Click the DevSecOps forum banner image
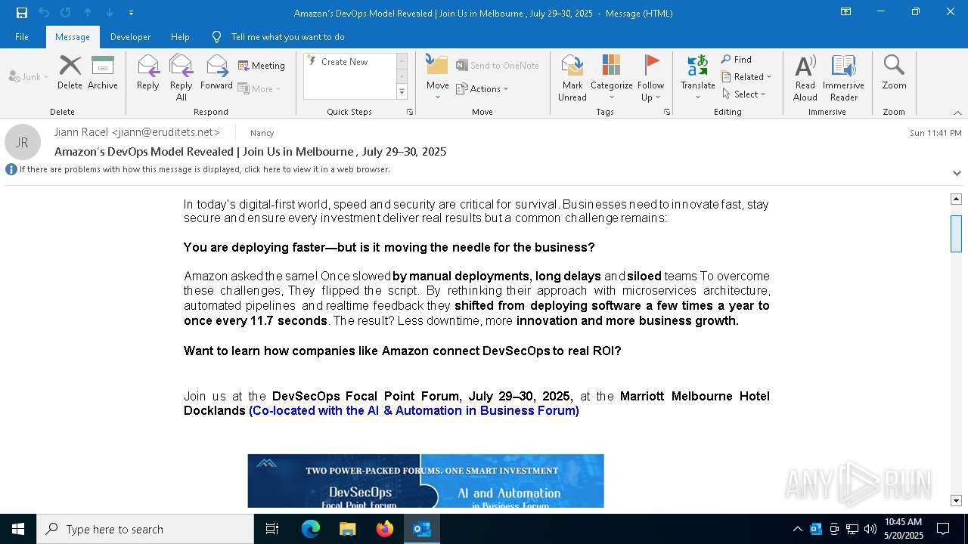Screen dimensions: 968x544 [x=426, y=481]
